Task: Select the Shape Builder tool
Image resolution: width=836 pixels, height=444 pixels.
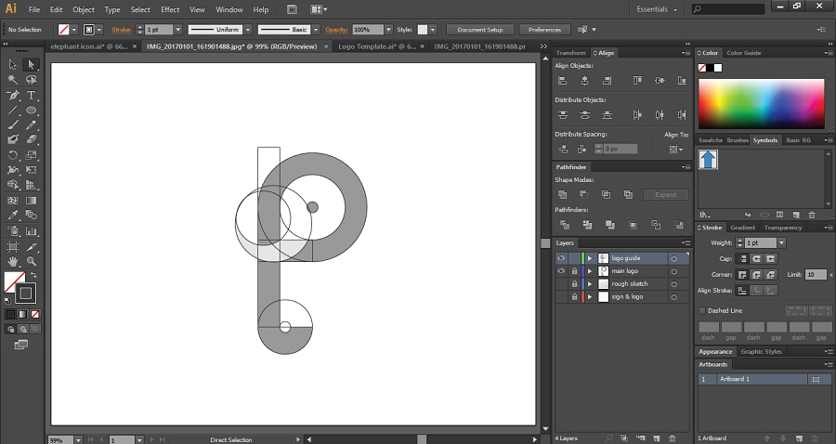Action: tap(13, 185)
